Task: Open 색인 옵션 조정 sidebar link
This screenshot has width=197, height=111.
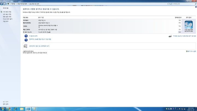Action: pos(7,14)
